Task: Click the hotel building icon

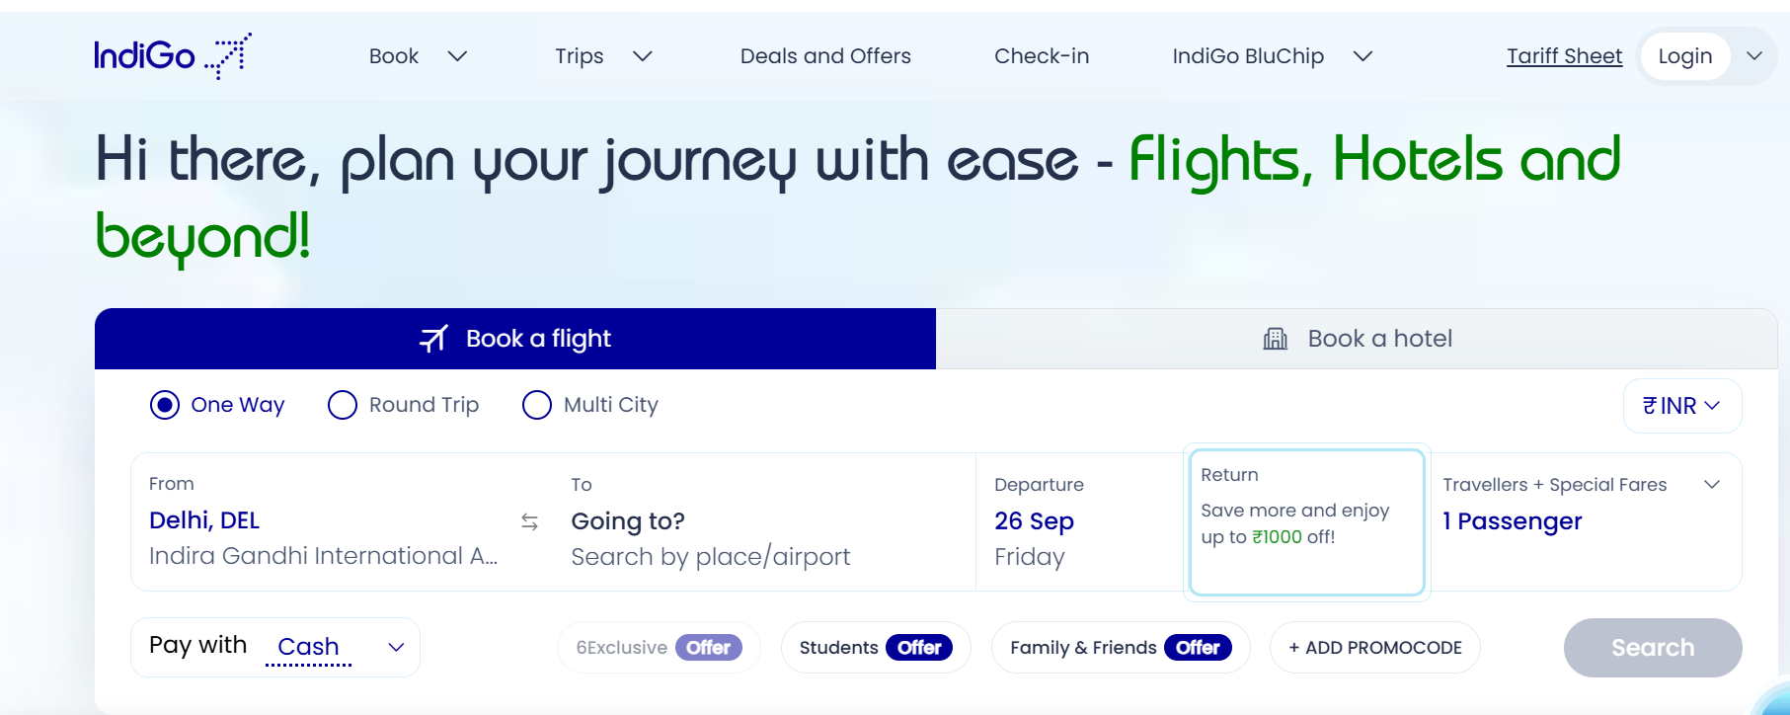Action: pos(1275,339)
